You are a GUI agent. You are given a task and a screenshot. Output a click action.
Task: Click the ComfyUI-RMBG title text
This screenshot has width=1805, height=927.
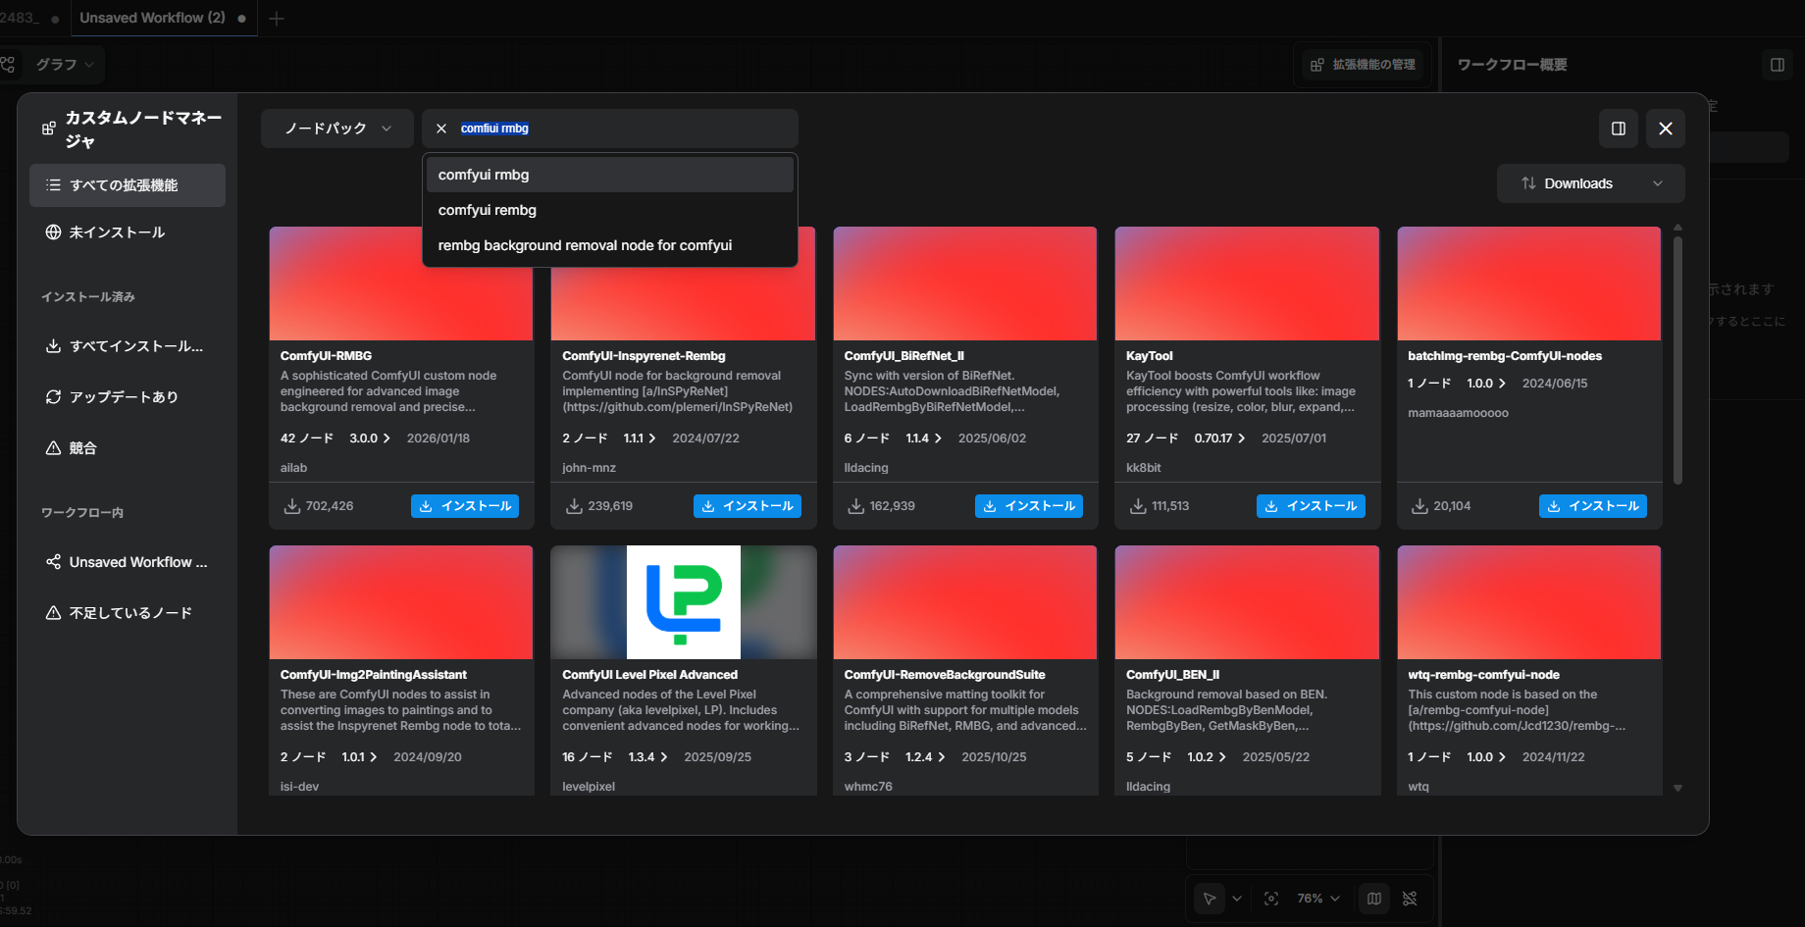[326, 356]
